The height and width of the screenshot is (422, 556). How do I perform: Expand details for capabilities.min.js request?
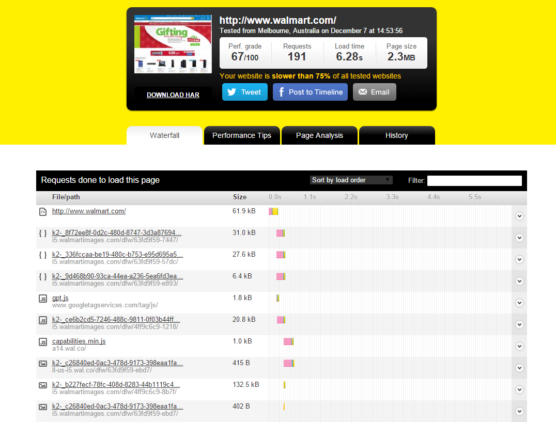519,346
